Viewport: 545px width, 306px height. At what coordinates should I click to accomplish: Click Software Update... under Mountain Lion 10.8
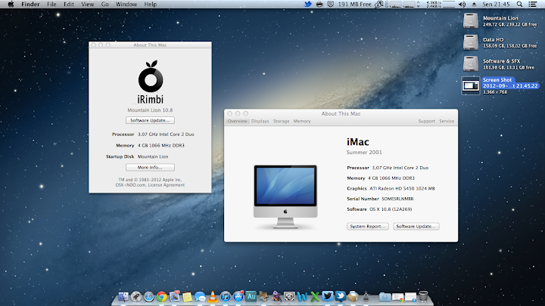pos(150,120)
